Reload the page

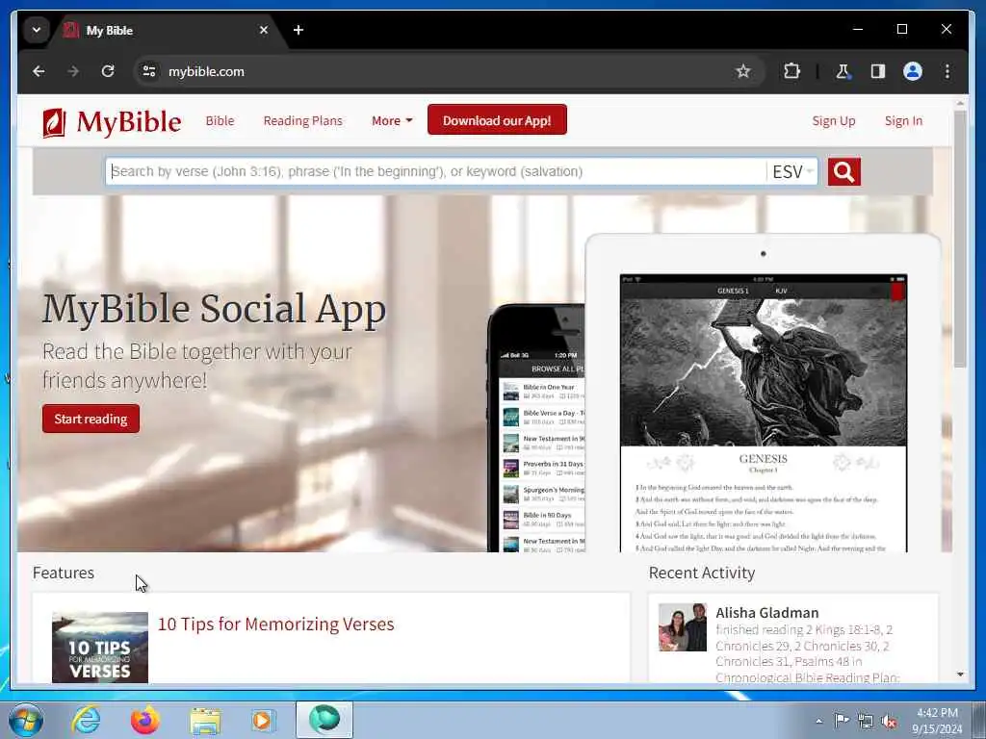point(108,71)
